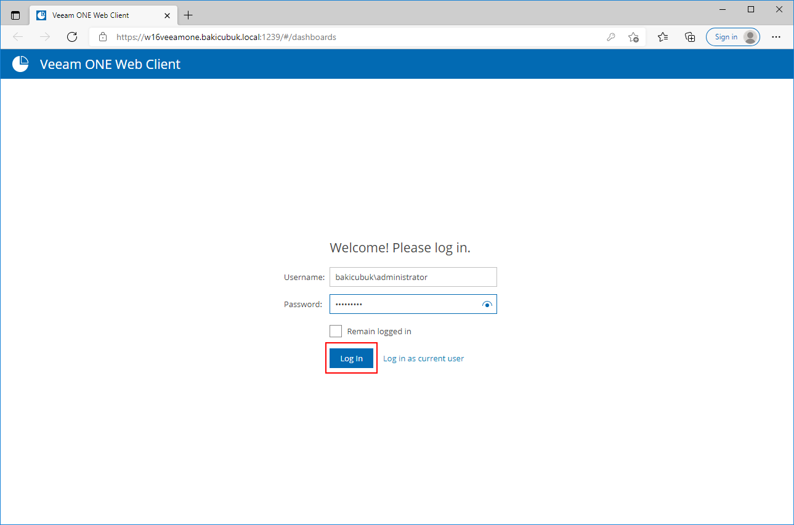Add this page to favorites star icon
This screenshot has height=525, width=794.
click(x=633, y=37)
